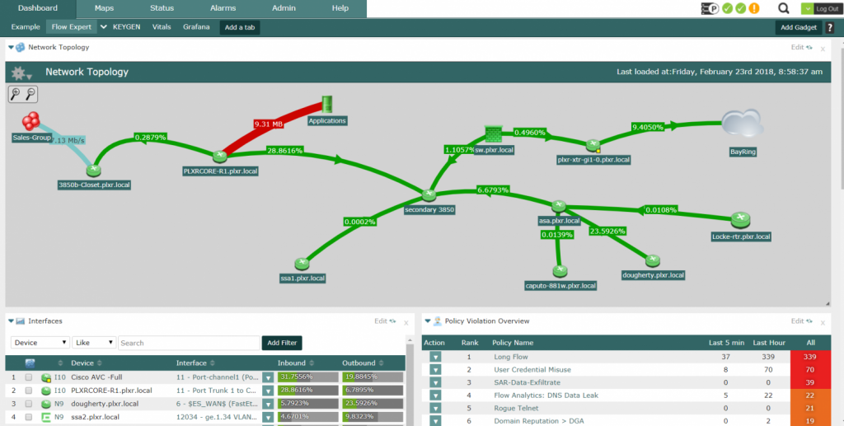Click the orange warning status icon
This screenshot has width=844, height=426.
pos(755,8)
